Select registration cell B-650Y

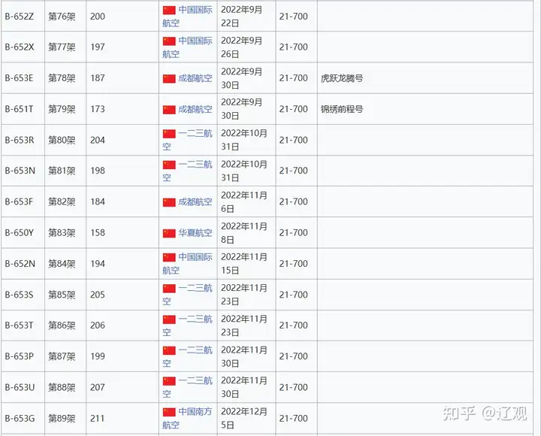point(23,233)
